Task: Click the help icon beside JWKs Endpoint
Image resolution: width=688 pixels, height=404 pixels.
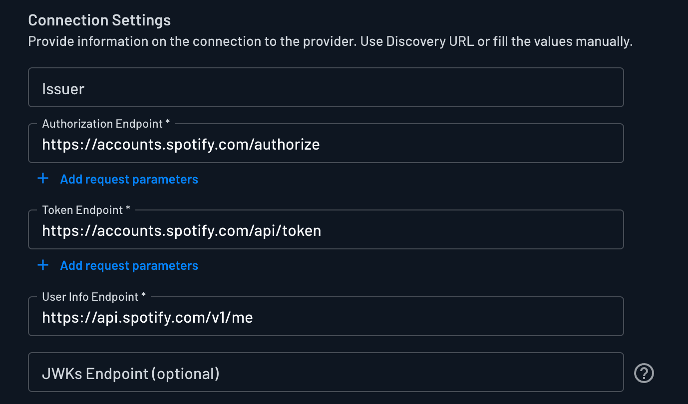Action: [644, 373]
